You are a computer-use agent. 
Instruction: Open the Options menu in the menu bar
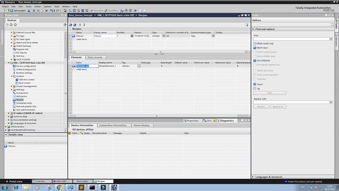[47, 6]
